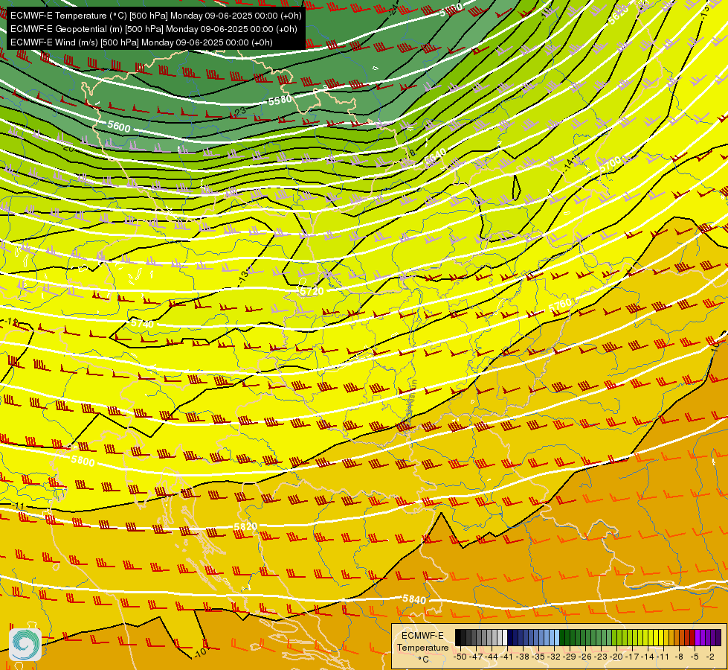Click the 5580 geopotential contour label

(x=280, y=100)
